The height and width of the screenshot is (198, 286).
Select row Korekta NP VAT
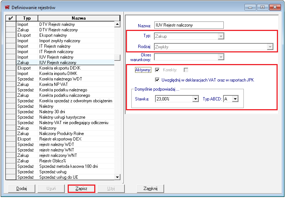click(x=60, y=84)
